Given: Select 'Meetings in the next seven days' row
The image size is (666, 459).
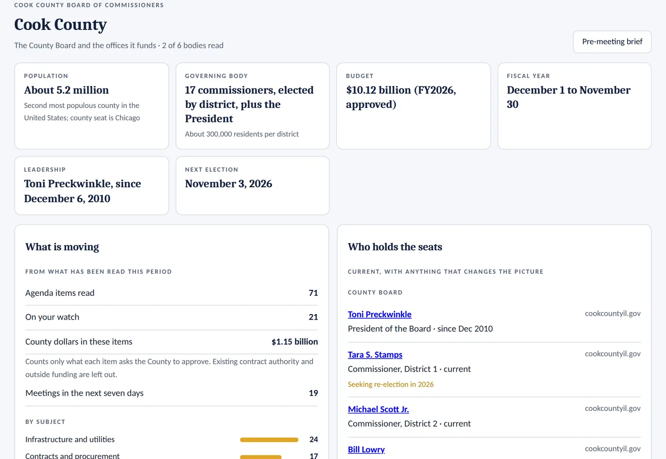Looking at the screenshot, I should pyautogui.click(x=171, y=393).
